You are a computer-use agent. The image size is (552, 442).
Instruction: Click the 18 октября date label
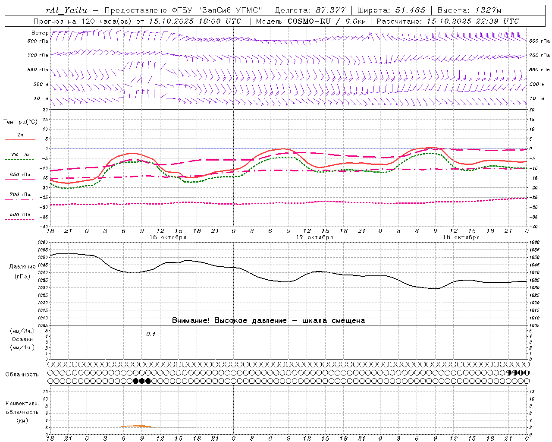point(461,237)
